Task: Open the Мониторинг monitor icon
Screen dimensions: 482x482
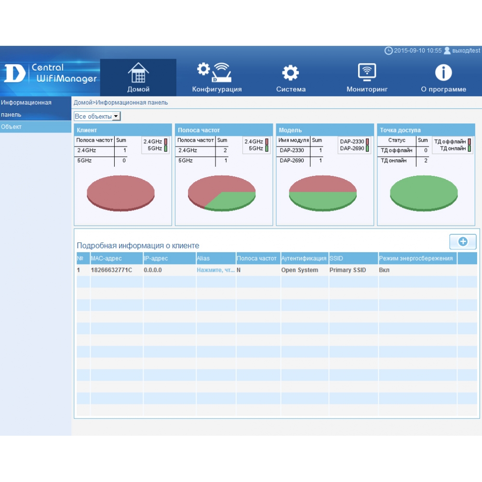Action: (x=367, y=72)
